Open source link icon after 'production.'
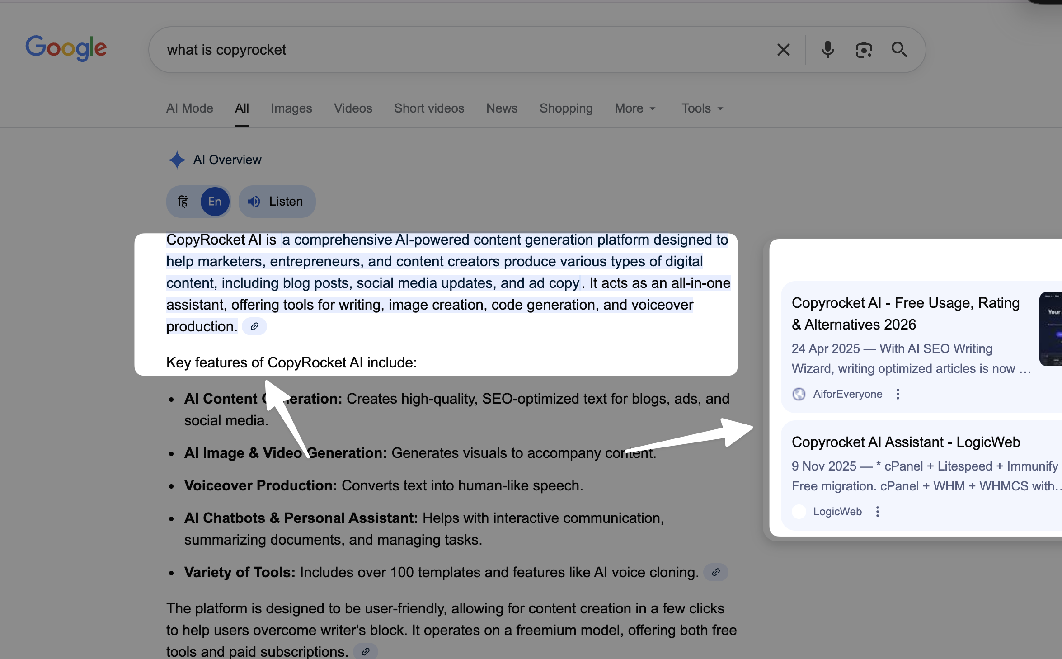The image size is (1062, 659). (x=254, y=326)
